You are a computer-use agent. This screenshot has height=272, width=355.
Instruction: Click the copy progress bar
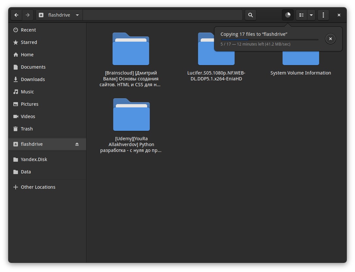tap(270, 39)
